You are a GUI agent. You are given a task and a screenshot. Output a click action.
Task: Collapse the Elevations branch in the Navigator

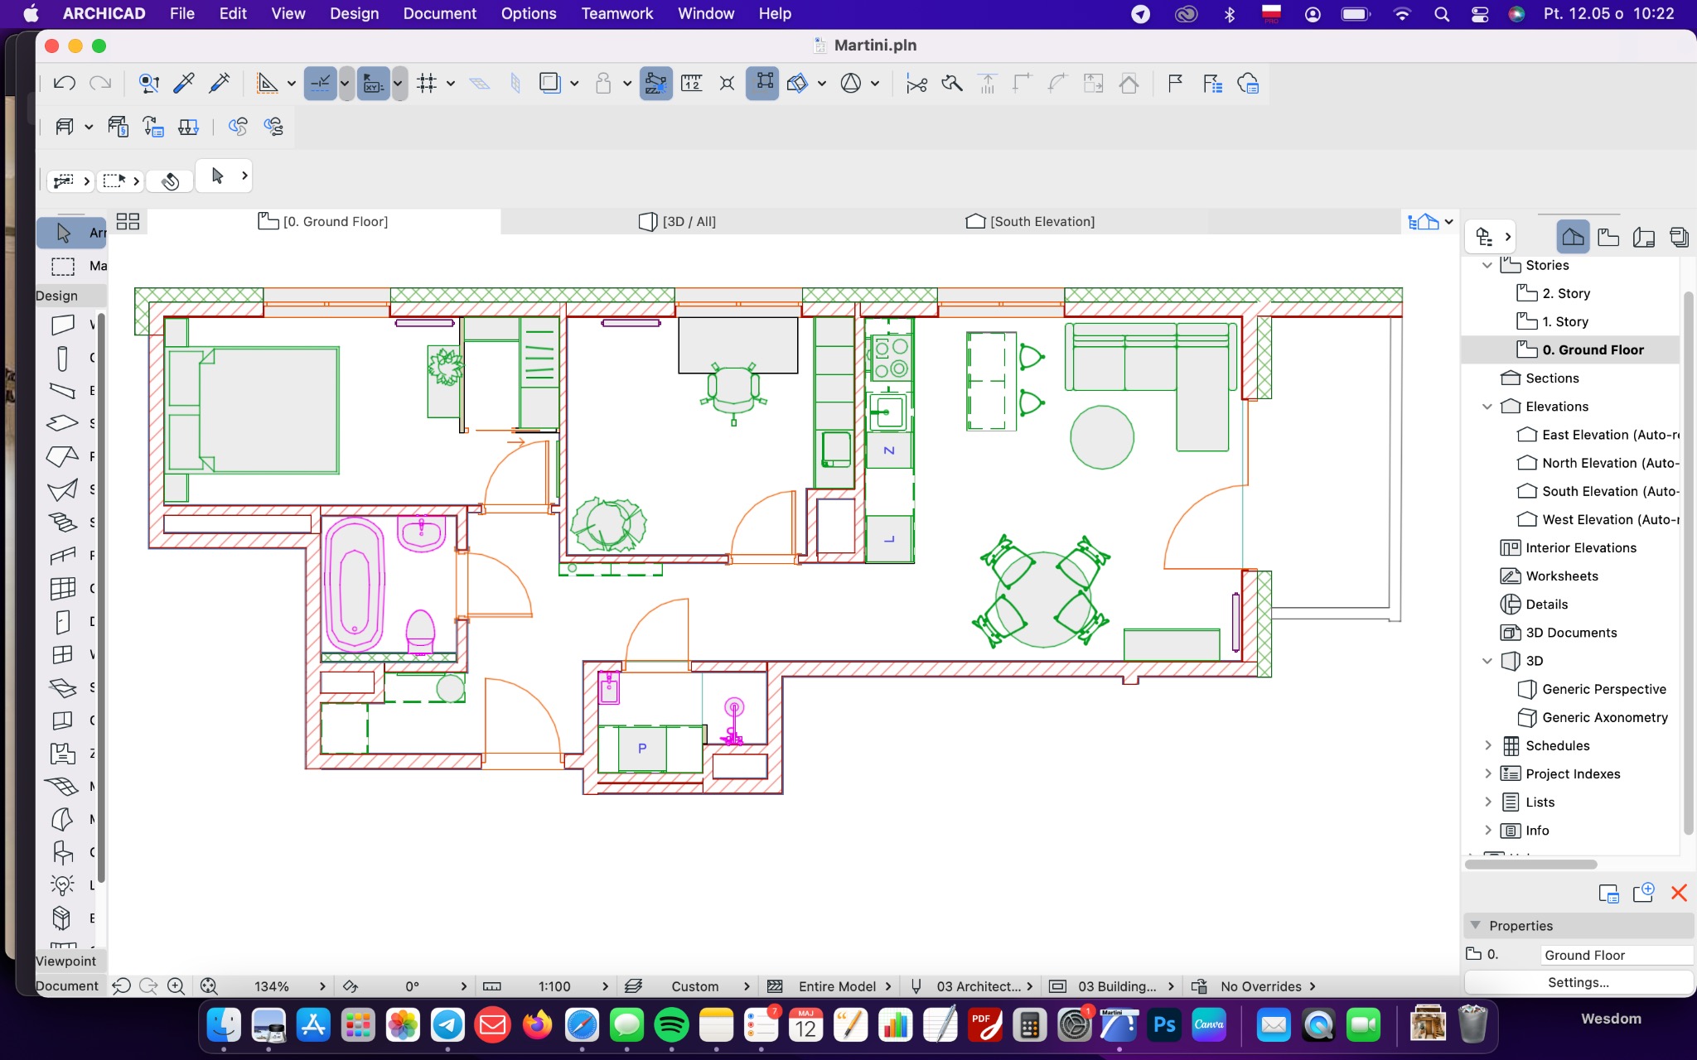coord(1487,406)
